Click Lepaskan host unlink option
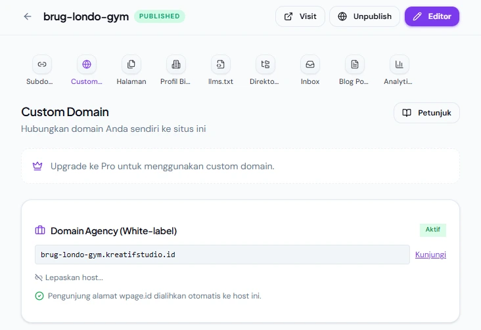 point(69,278)
